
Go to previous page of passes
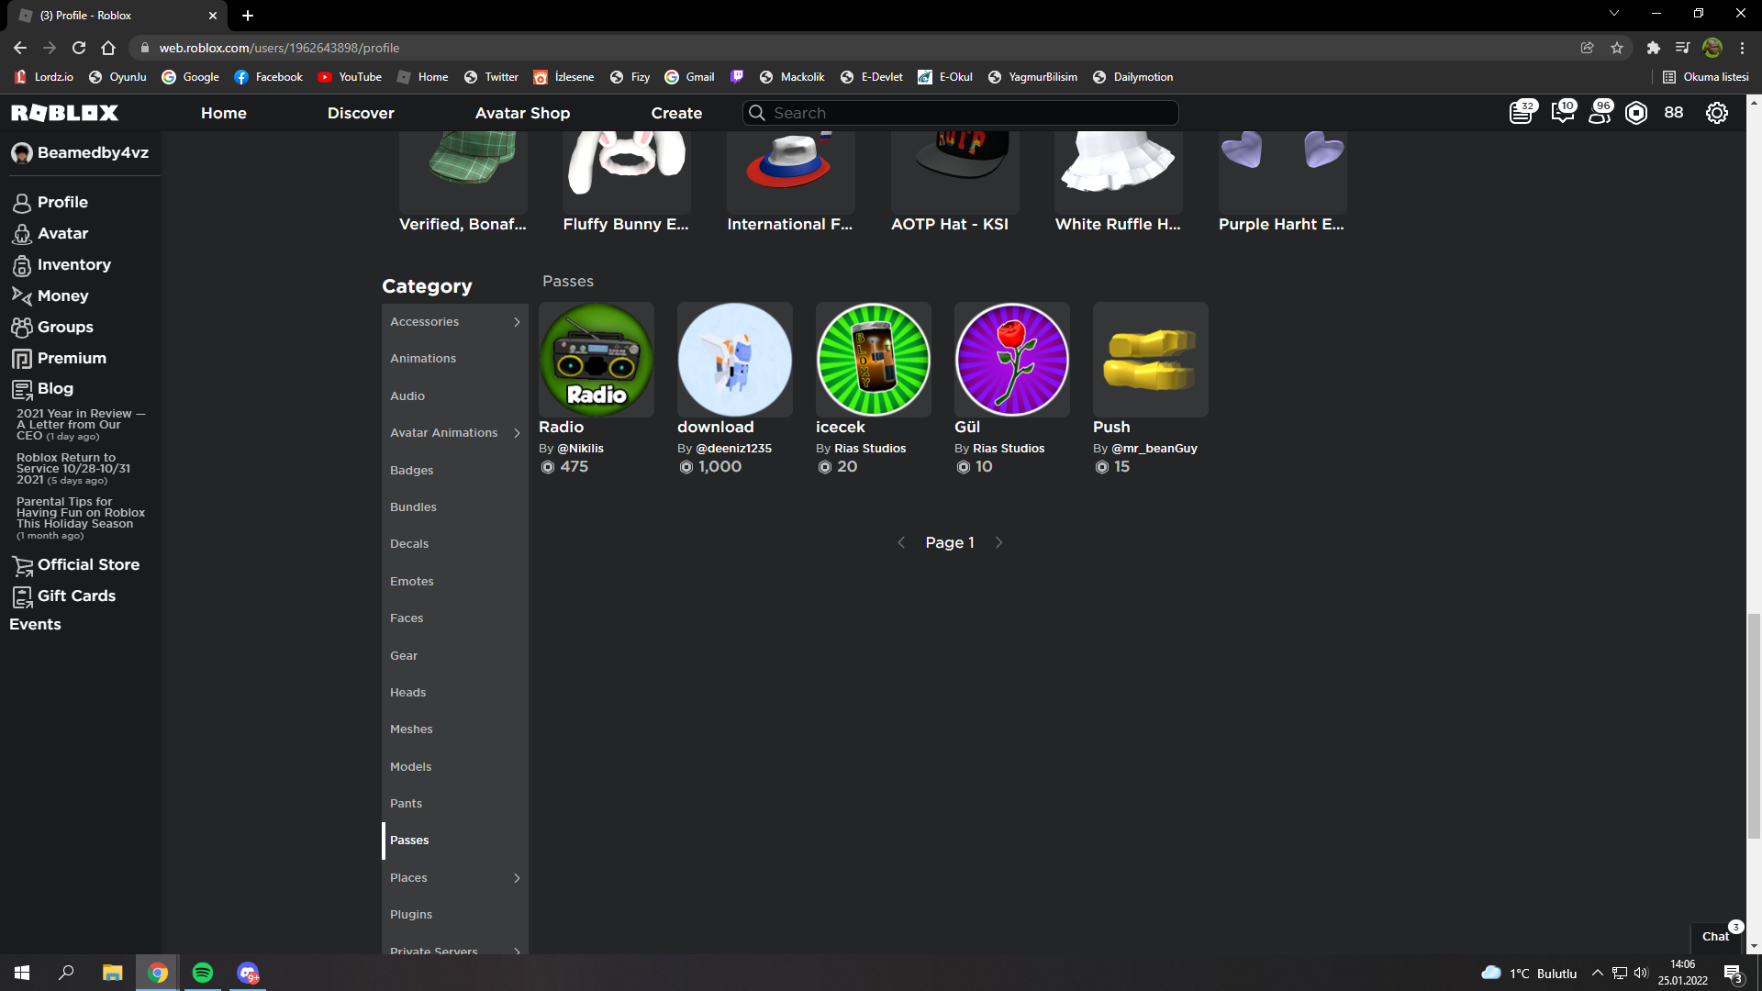click(x=901, y=542)
